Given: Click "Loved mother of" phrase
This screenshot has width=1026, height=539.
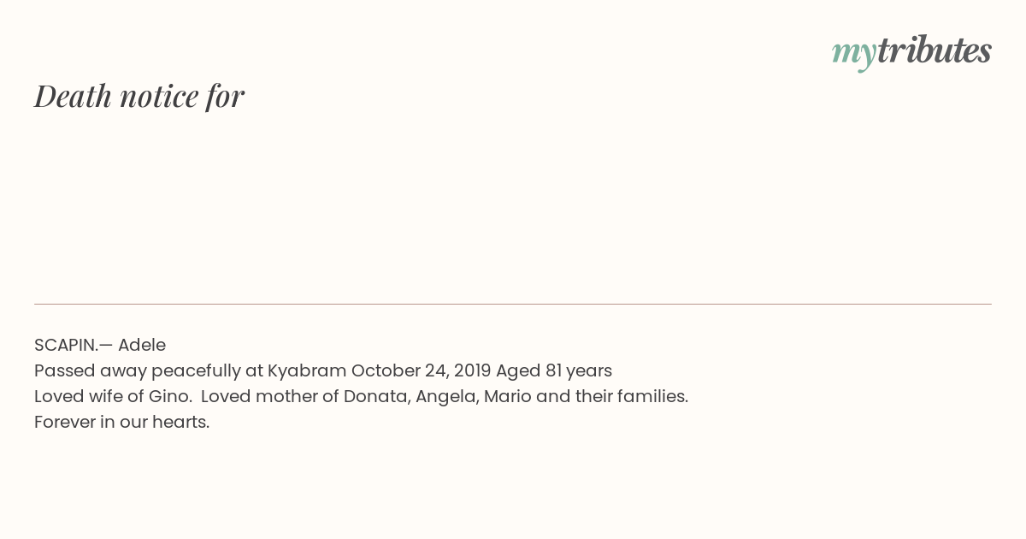Looking at the screenshot, I should click(270, 396).
